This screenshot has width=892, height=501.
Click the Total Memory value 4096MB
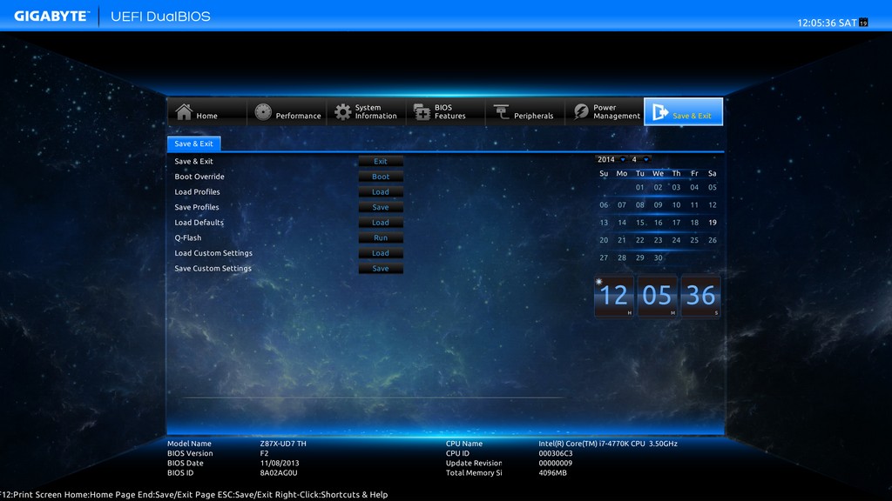coord(553,472)
